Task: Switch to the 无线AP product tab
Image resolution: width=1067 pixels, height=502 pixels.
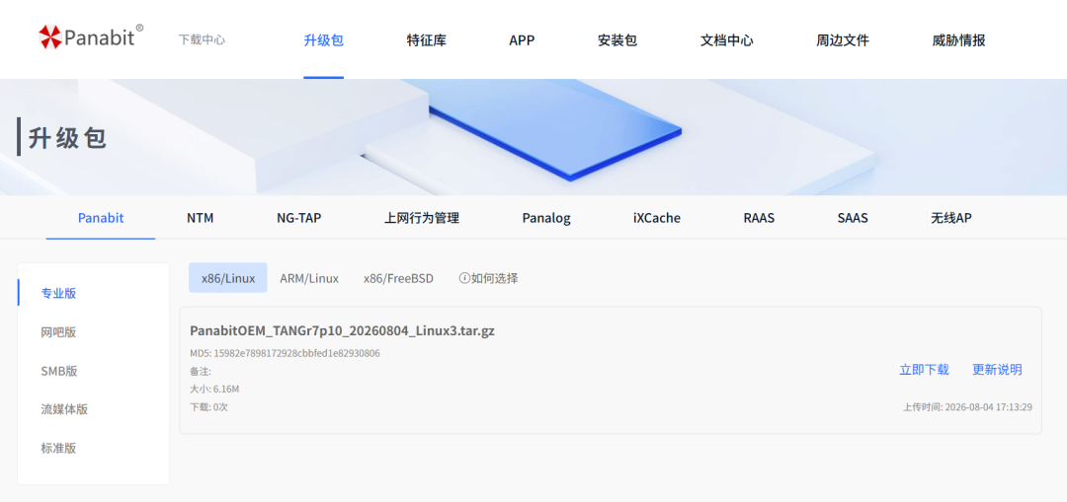Action: point(951,218)
